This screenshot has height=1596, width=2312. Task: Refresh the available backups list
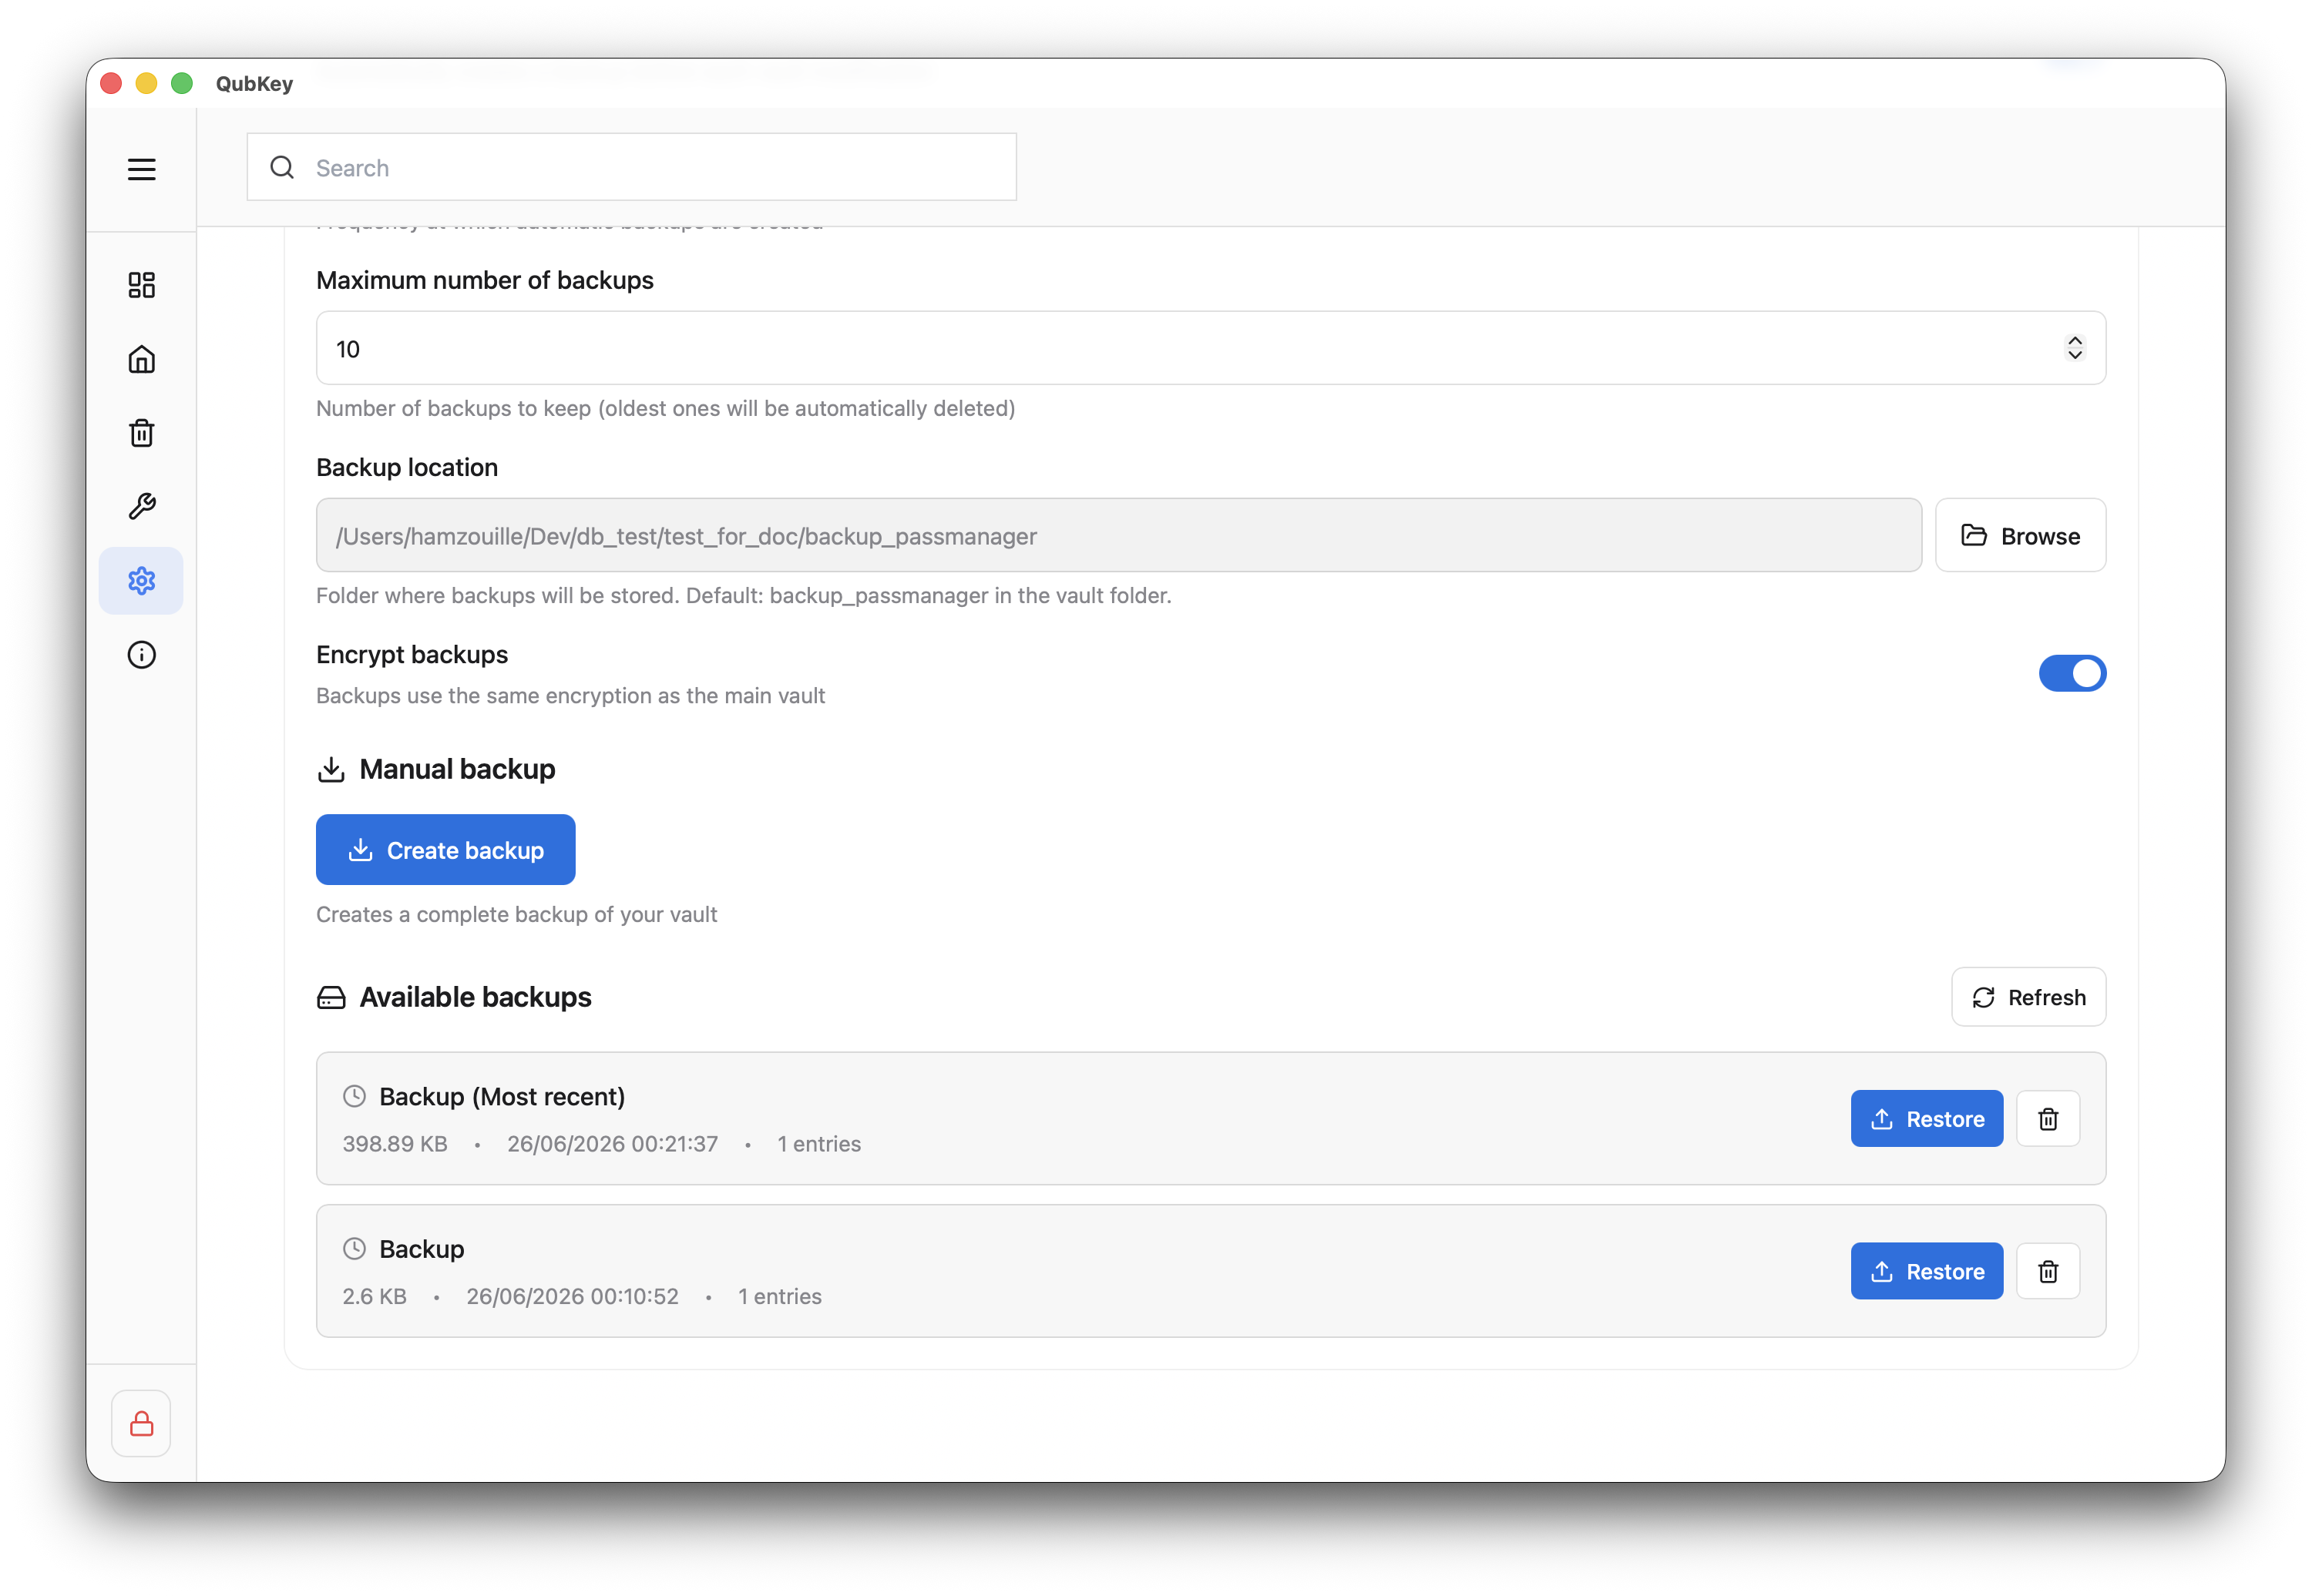(2028, 997)
